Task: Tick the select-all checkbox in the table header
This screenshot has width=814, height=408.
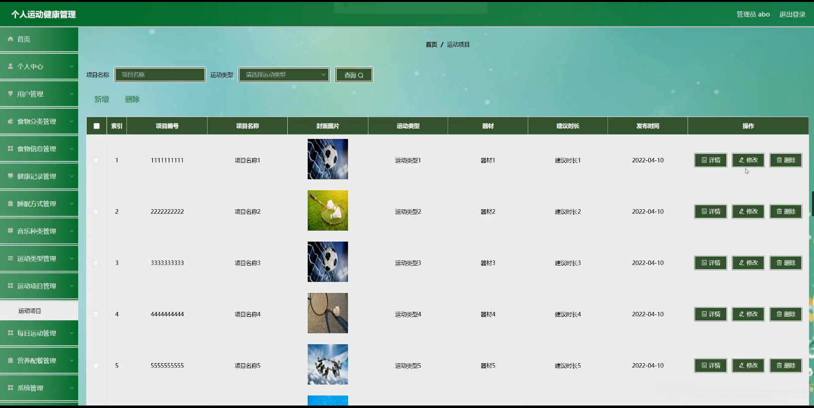Action: 97,126
